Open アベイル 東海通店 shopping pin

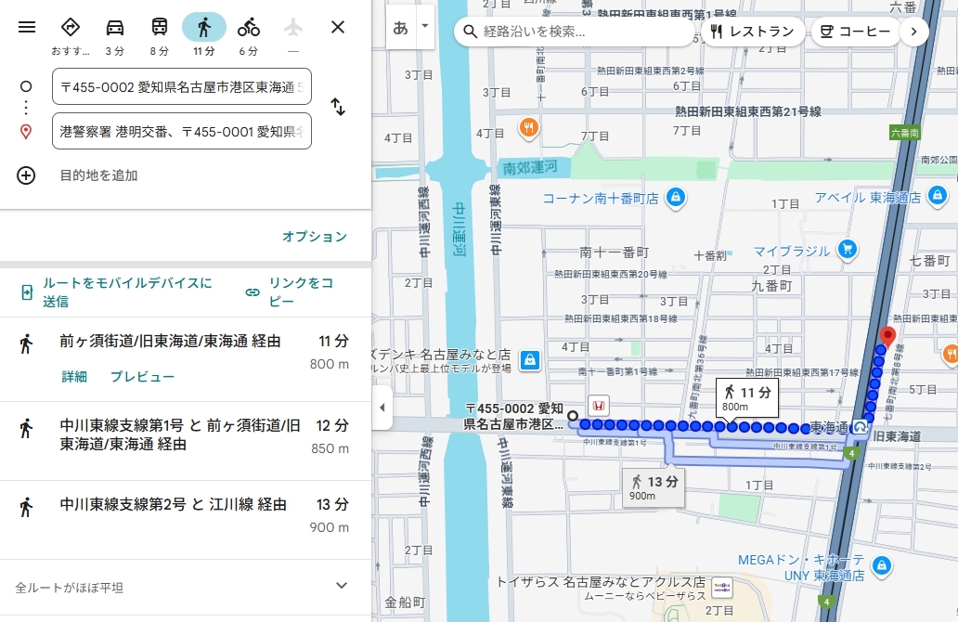click(938, 197)
